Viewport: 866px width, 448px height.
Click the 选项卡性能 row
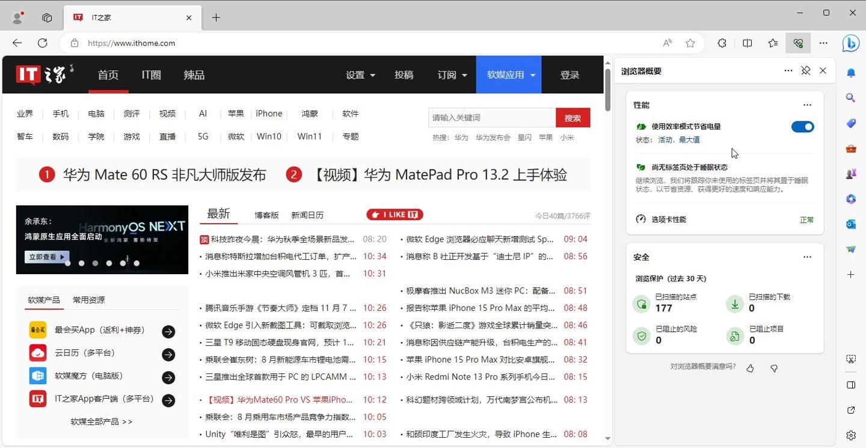[725, 219]
